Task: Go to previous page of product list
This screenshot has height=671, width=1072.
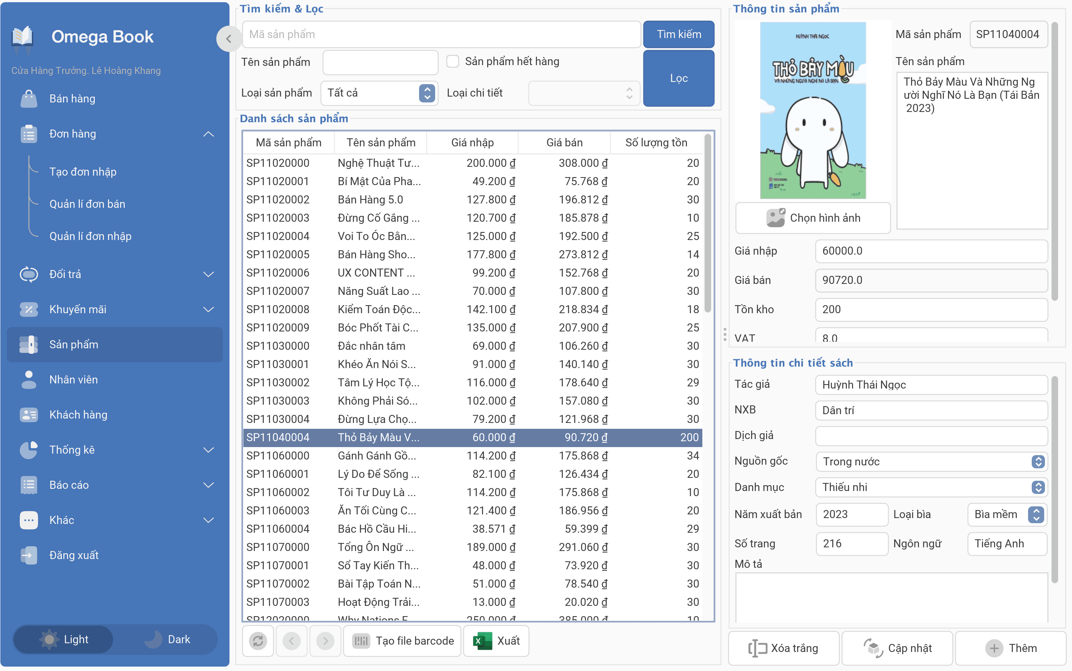Action: click(292, 640)
